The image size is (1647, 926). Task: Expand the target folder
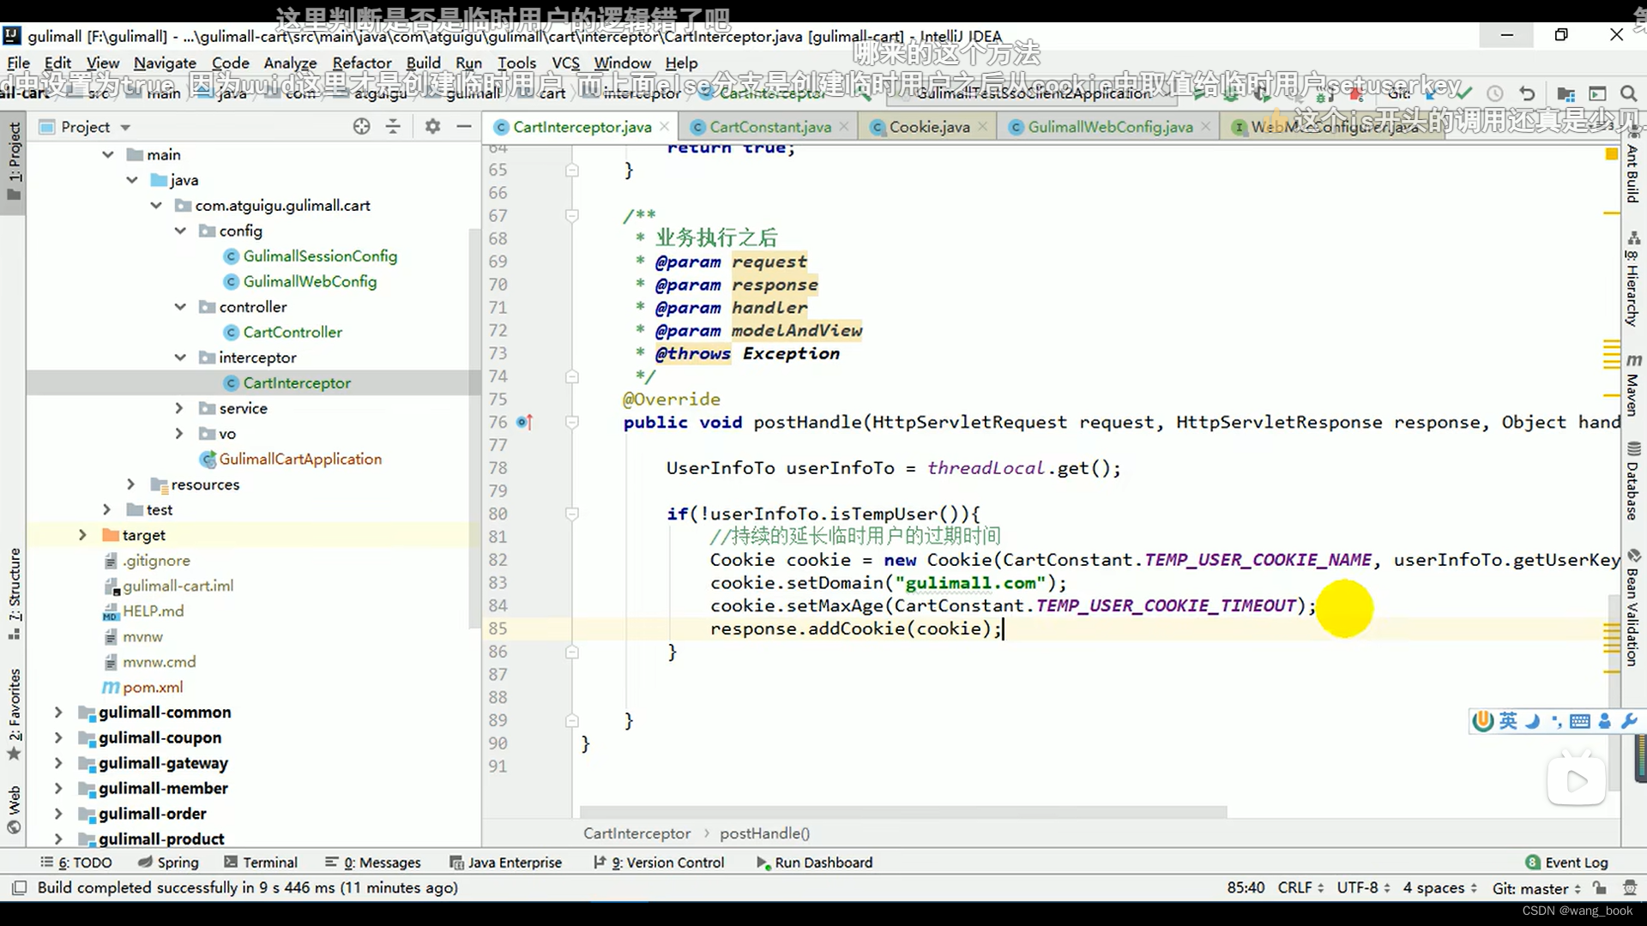(x=82, y=535)
